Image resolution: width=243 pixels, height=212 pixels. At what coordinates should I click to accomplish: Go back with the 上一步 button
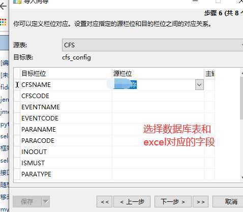pyautogui.click(x=132, y=202)
